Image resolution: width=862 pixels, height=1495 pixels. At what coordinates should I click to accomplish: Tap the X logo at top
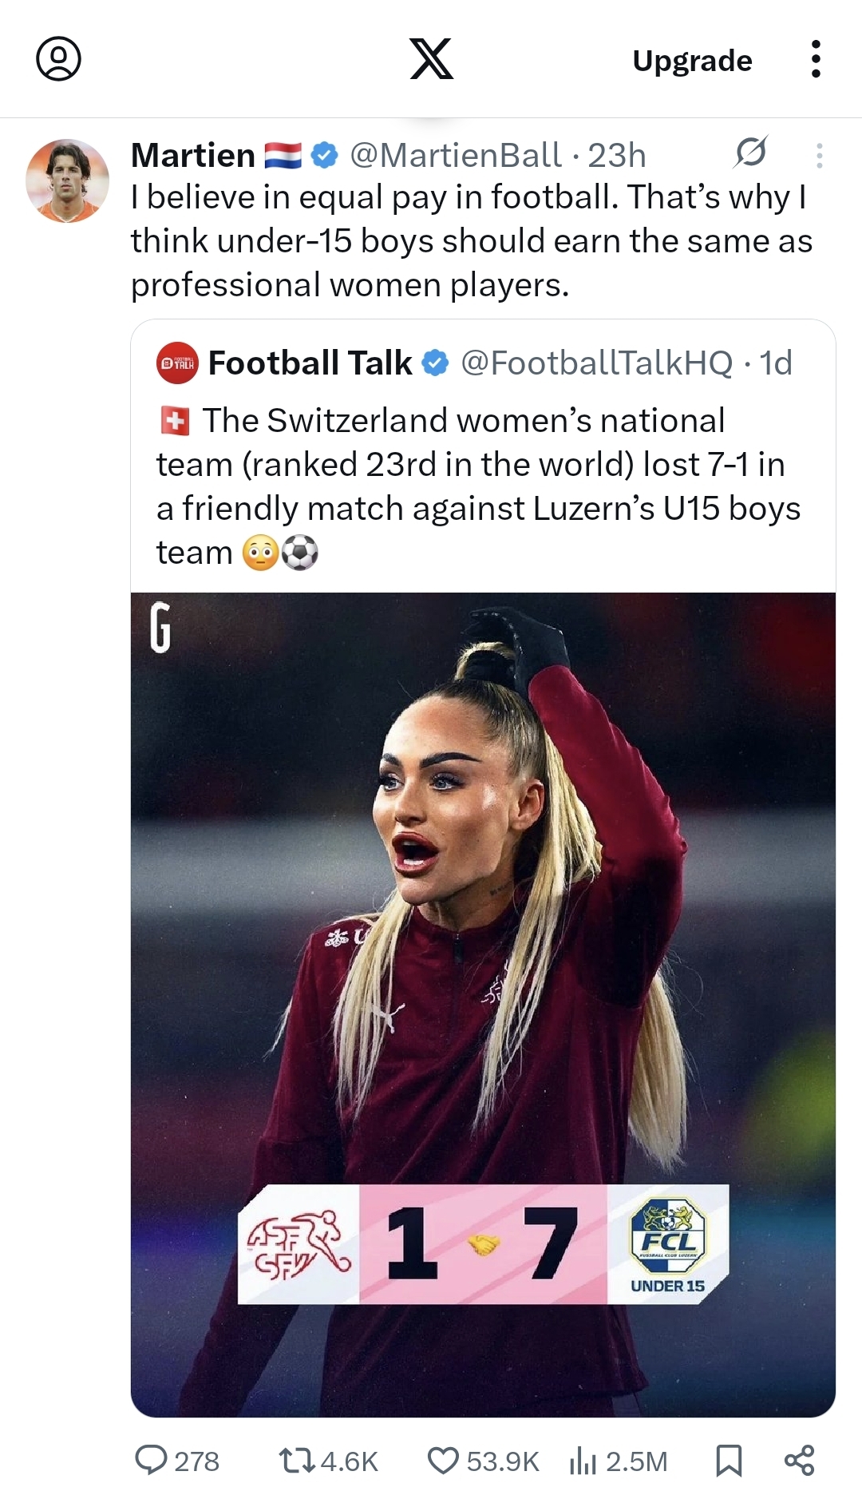tap(431, 59)
